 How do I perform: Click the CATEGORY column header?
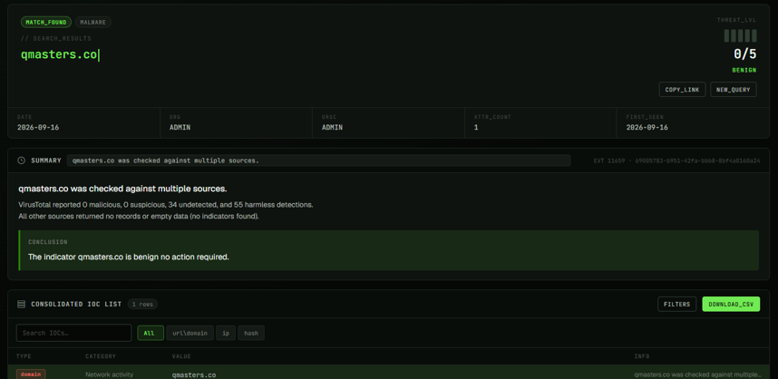tap(101, 356)
